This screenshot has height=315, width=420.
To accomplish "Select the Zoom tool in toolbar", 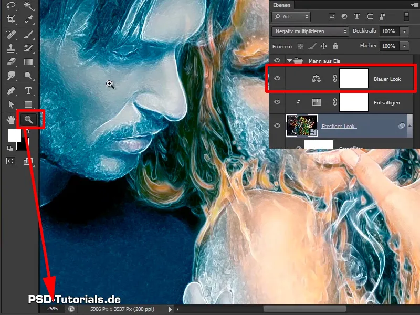I will [28, 120].
